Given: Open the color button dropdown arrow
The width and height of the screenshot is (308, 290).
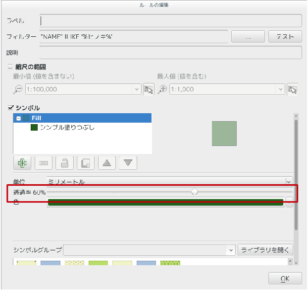Looking at the screenshot, I should (x=289, y=202).
